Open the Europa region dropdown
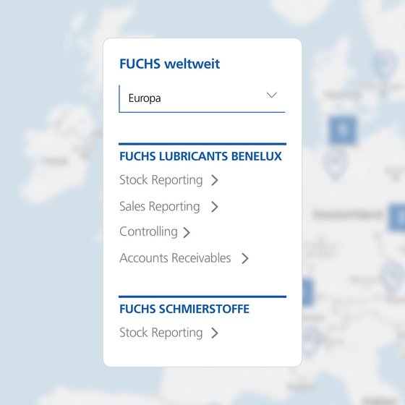This screenshot has width=405, height=405. [x=202, y=98]
